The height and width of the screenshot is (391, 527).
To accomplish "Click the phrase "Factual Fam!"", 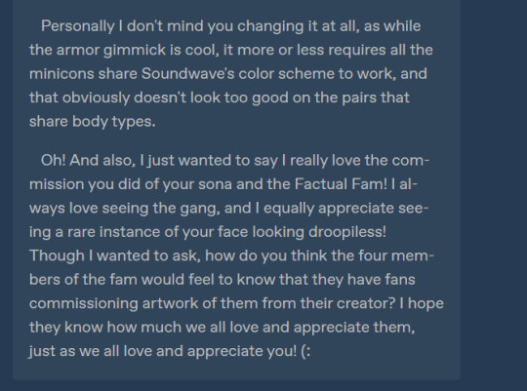I will (341, 184).
